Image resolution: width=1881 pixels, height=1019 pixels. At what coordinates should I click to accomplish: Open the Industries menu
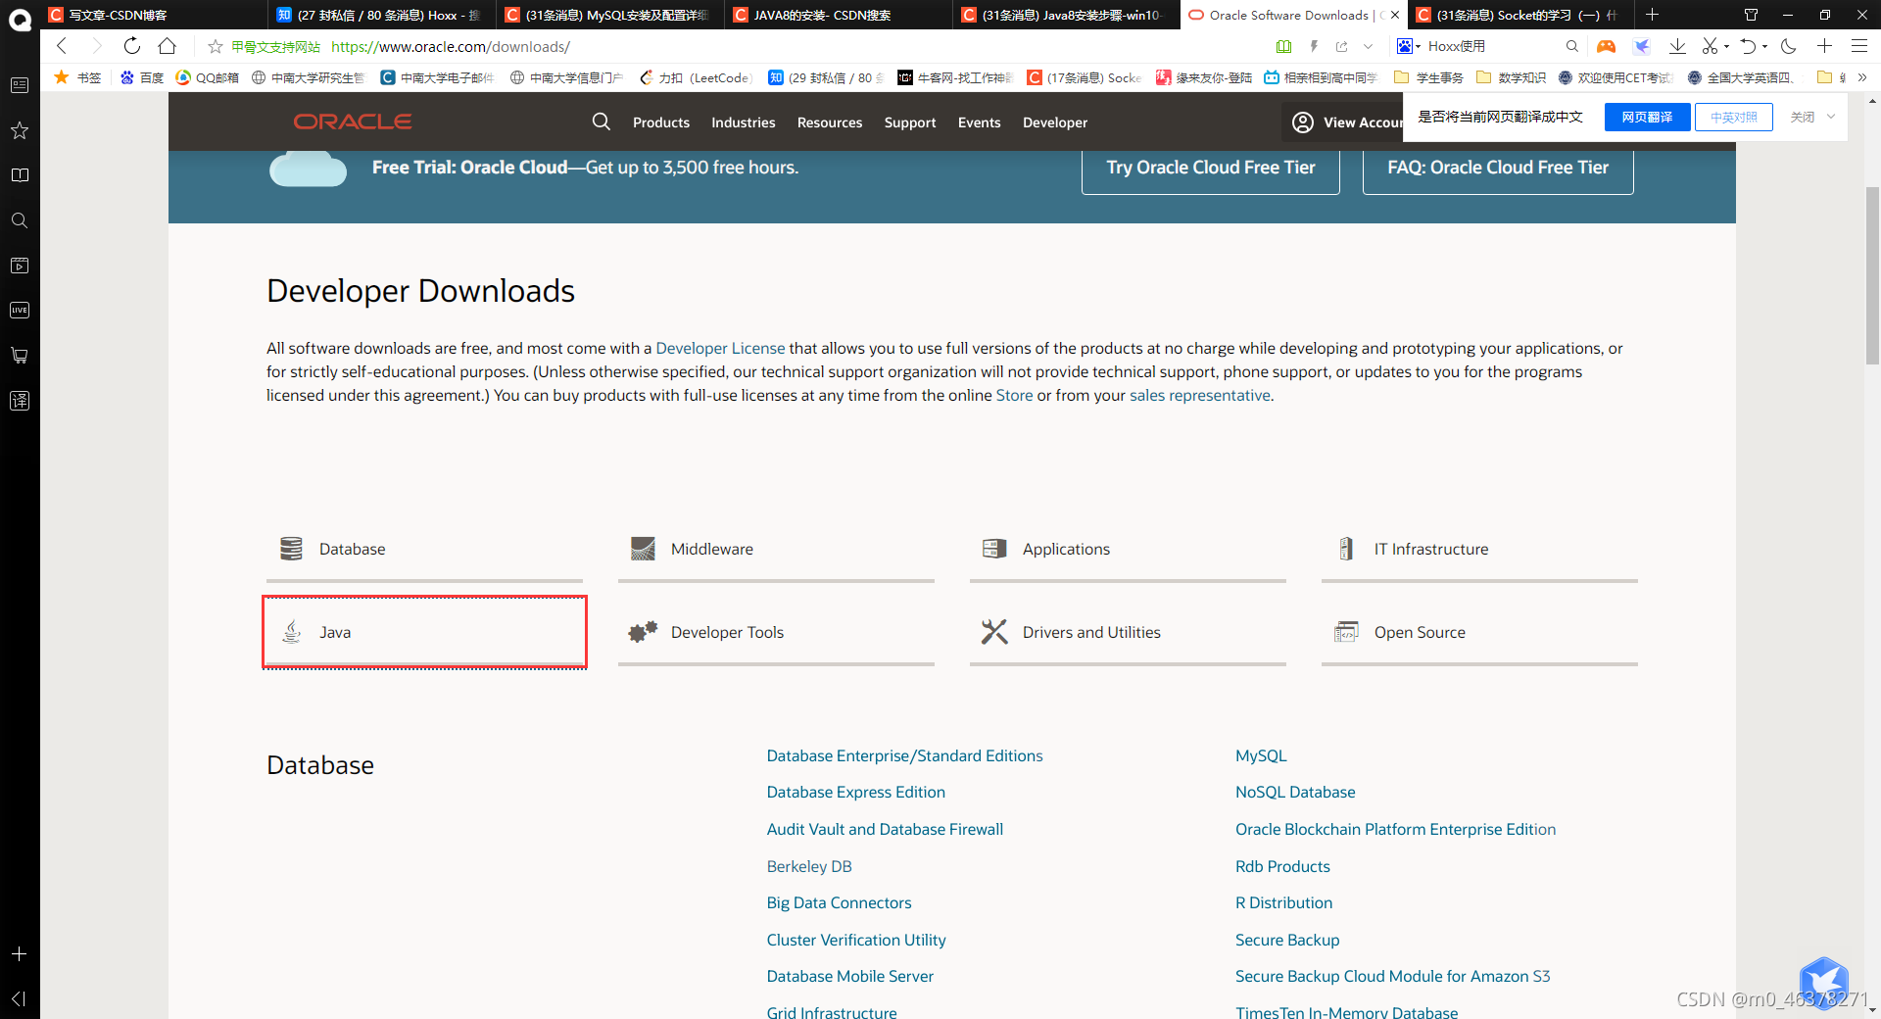click(744, 122)
